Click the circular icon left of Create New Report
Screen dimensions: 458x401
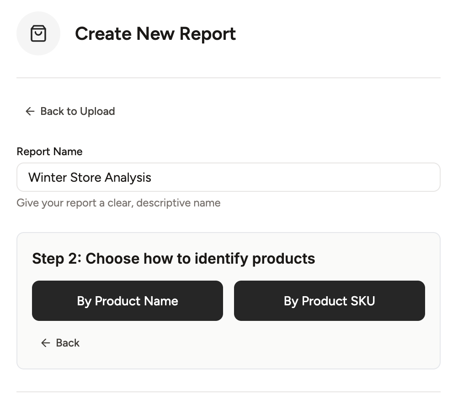(38, 33)
